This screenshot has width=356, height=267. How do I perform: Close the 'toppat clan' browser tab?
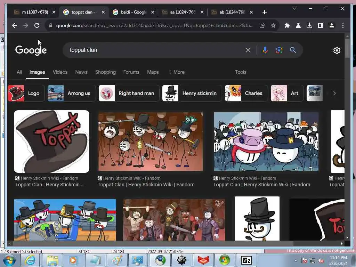[103, 12]
